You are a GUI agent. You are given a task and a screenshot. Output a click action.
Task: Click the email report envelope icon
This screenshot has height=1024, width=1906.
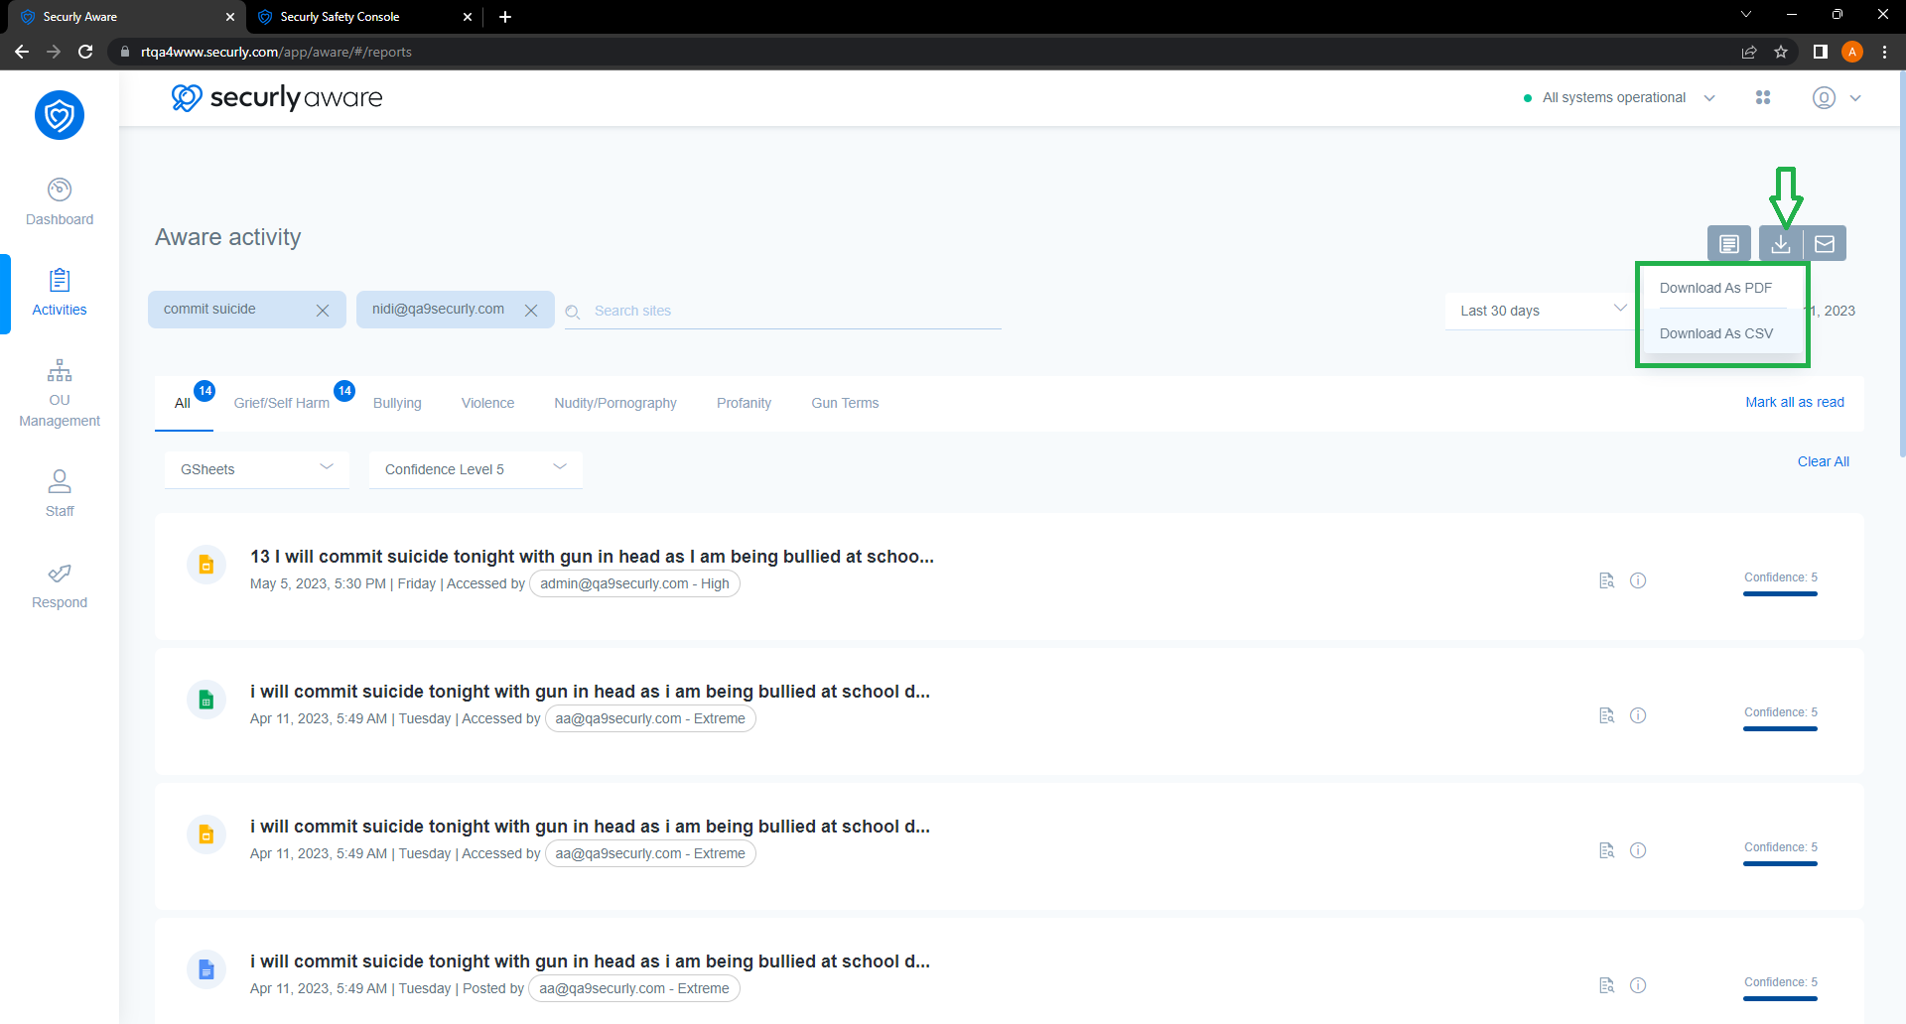pos(1825,243)
